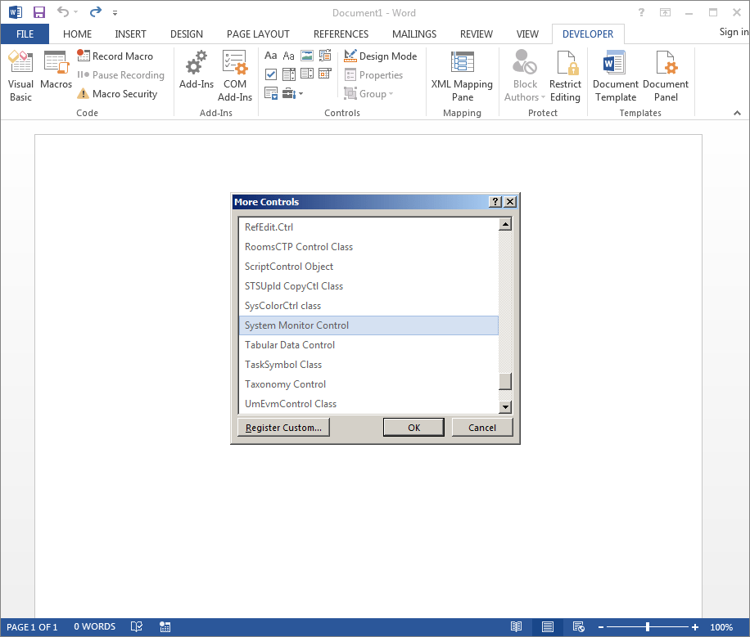Screen dimensions: 750x637
Task: Switch to the MAILINGS tab
Action: [413, 34]
